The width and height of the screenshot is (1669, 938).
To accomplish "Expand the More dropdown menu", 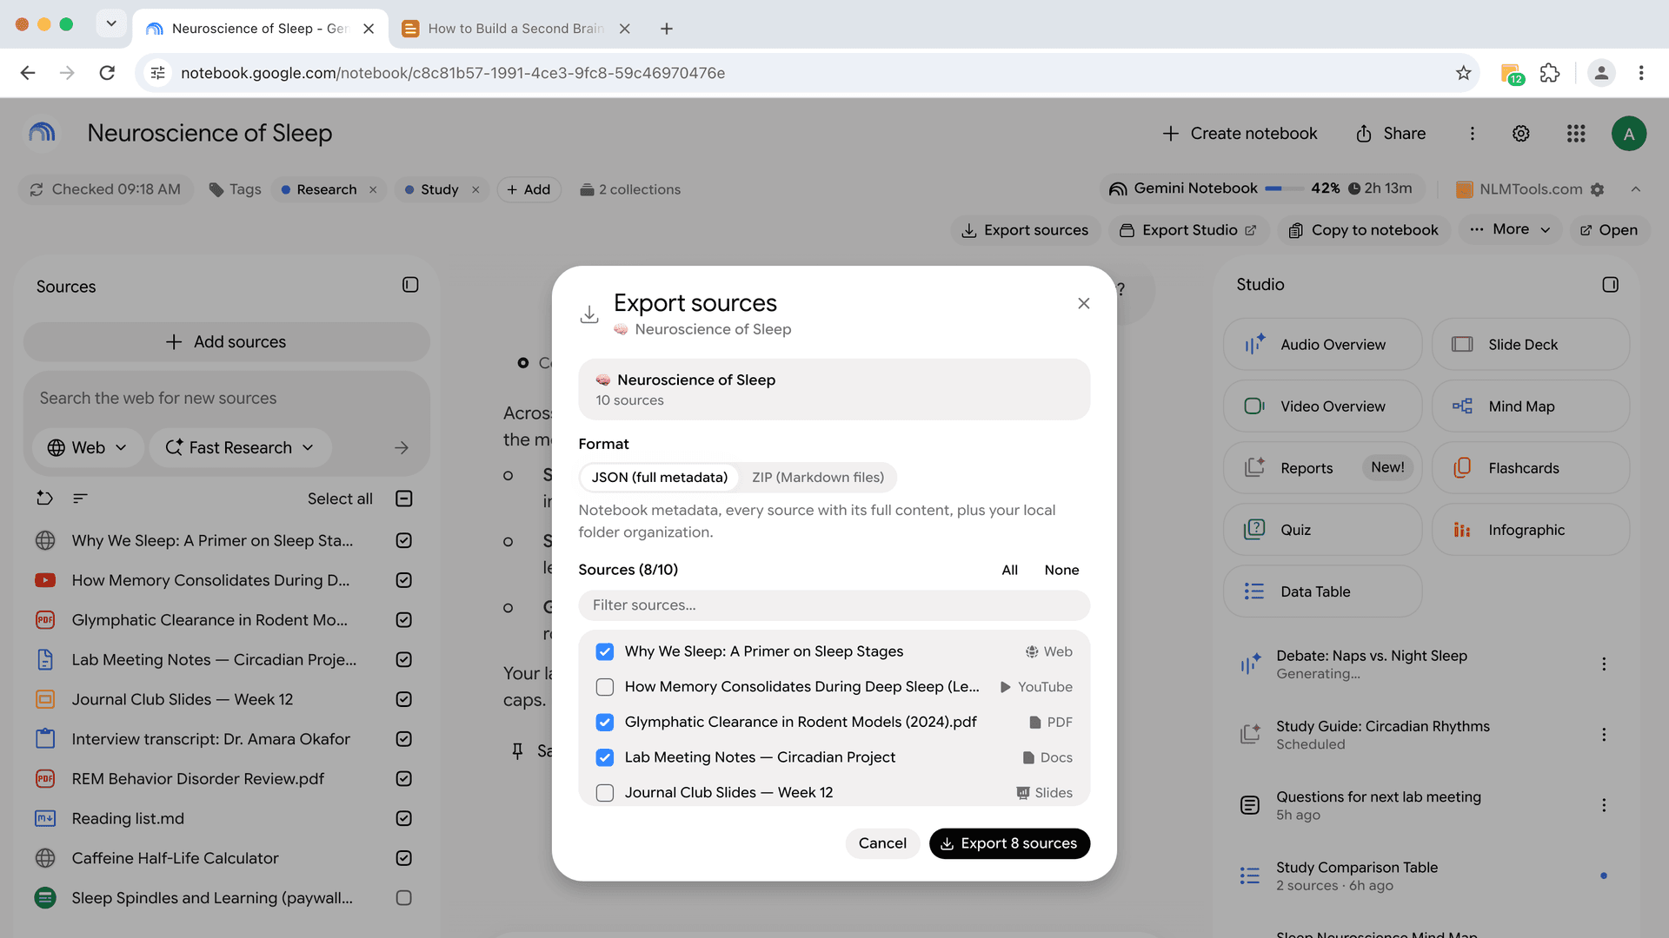I will pos(1510,230).
